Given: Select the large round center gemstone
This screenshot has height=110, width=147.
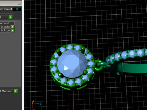Looking at the screenshot, I should click(x=72, y=64).
